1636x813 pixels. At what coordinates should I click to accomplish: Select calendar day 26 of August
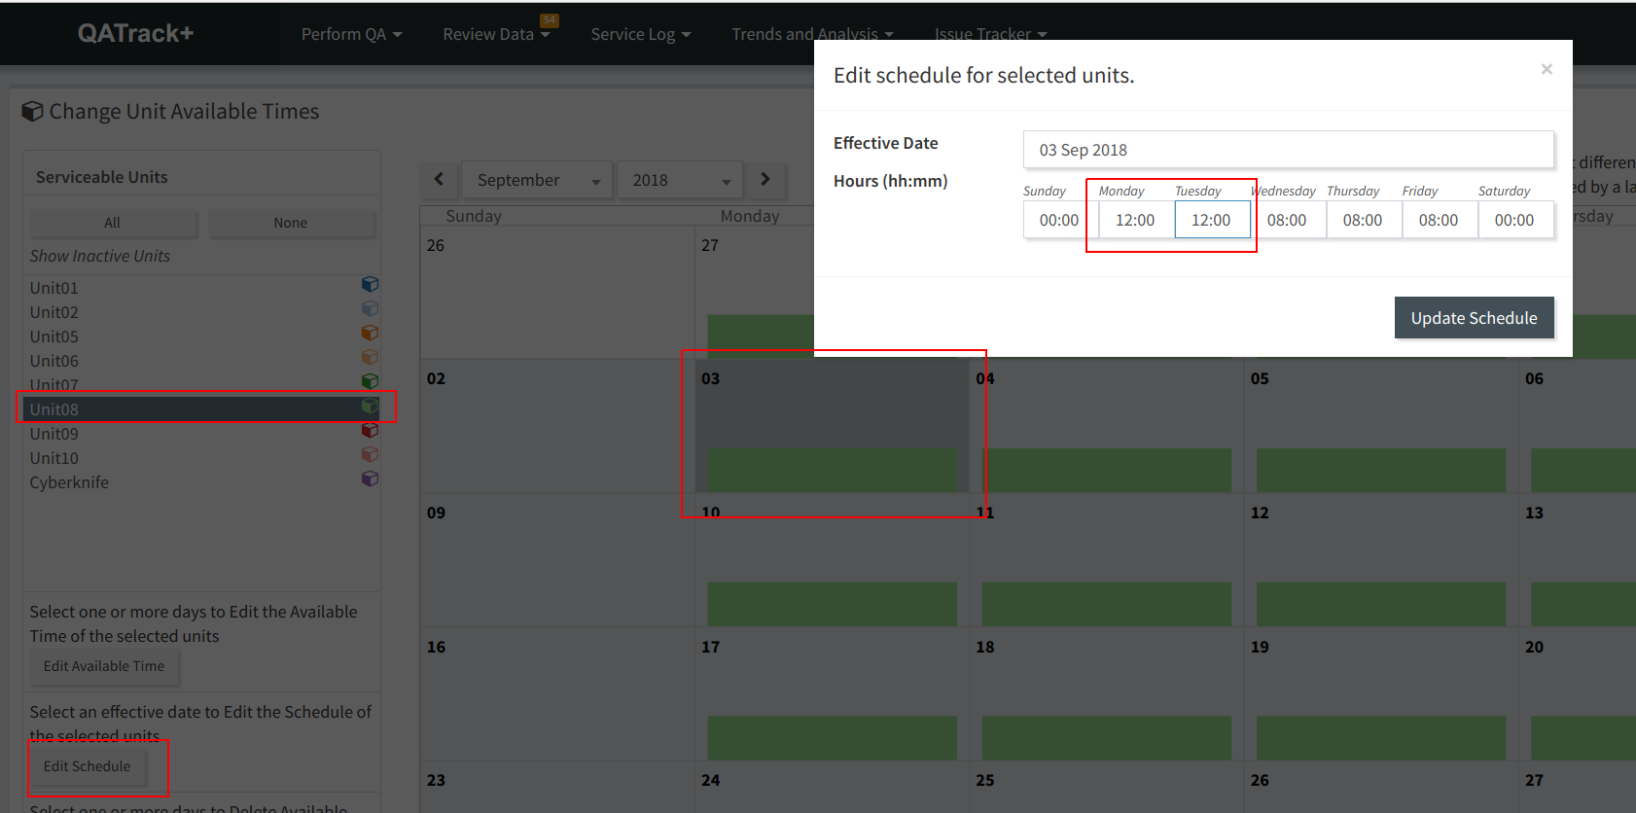pyautogui.click(x=557, y=293)
